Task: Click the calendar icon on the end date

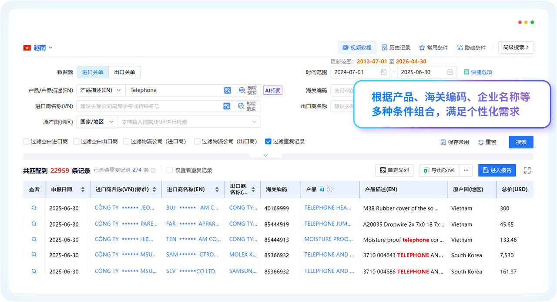Action: [450, 72]
